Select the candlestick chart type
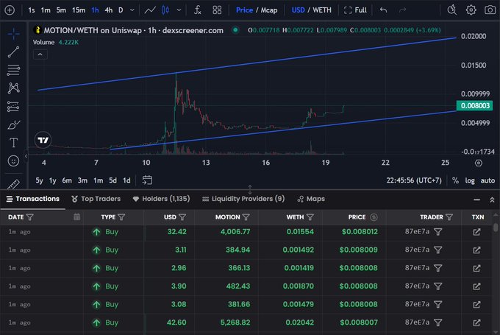 (x=165, y=10)
